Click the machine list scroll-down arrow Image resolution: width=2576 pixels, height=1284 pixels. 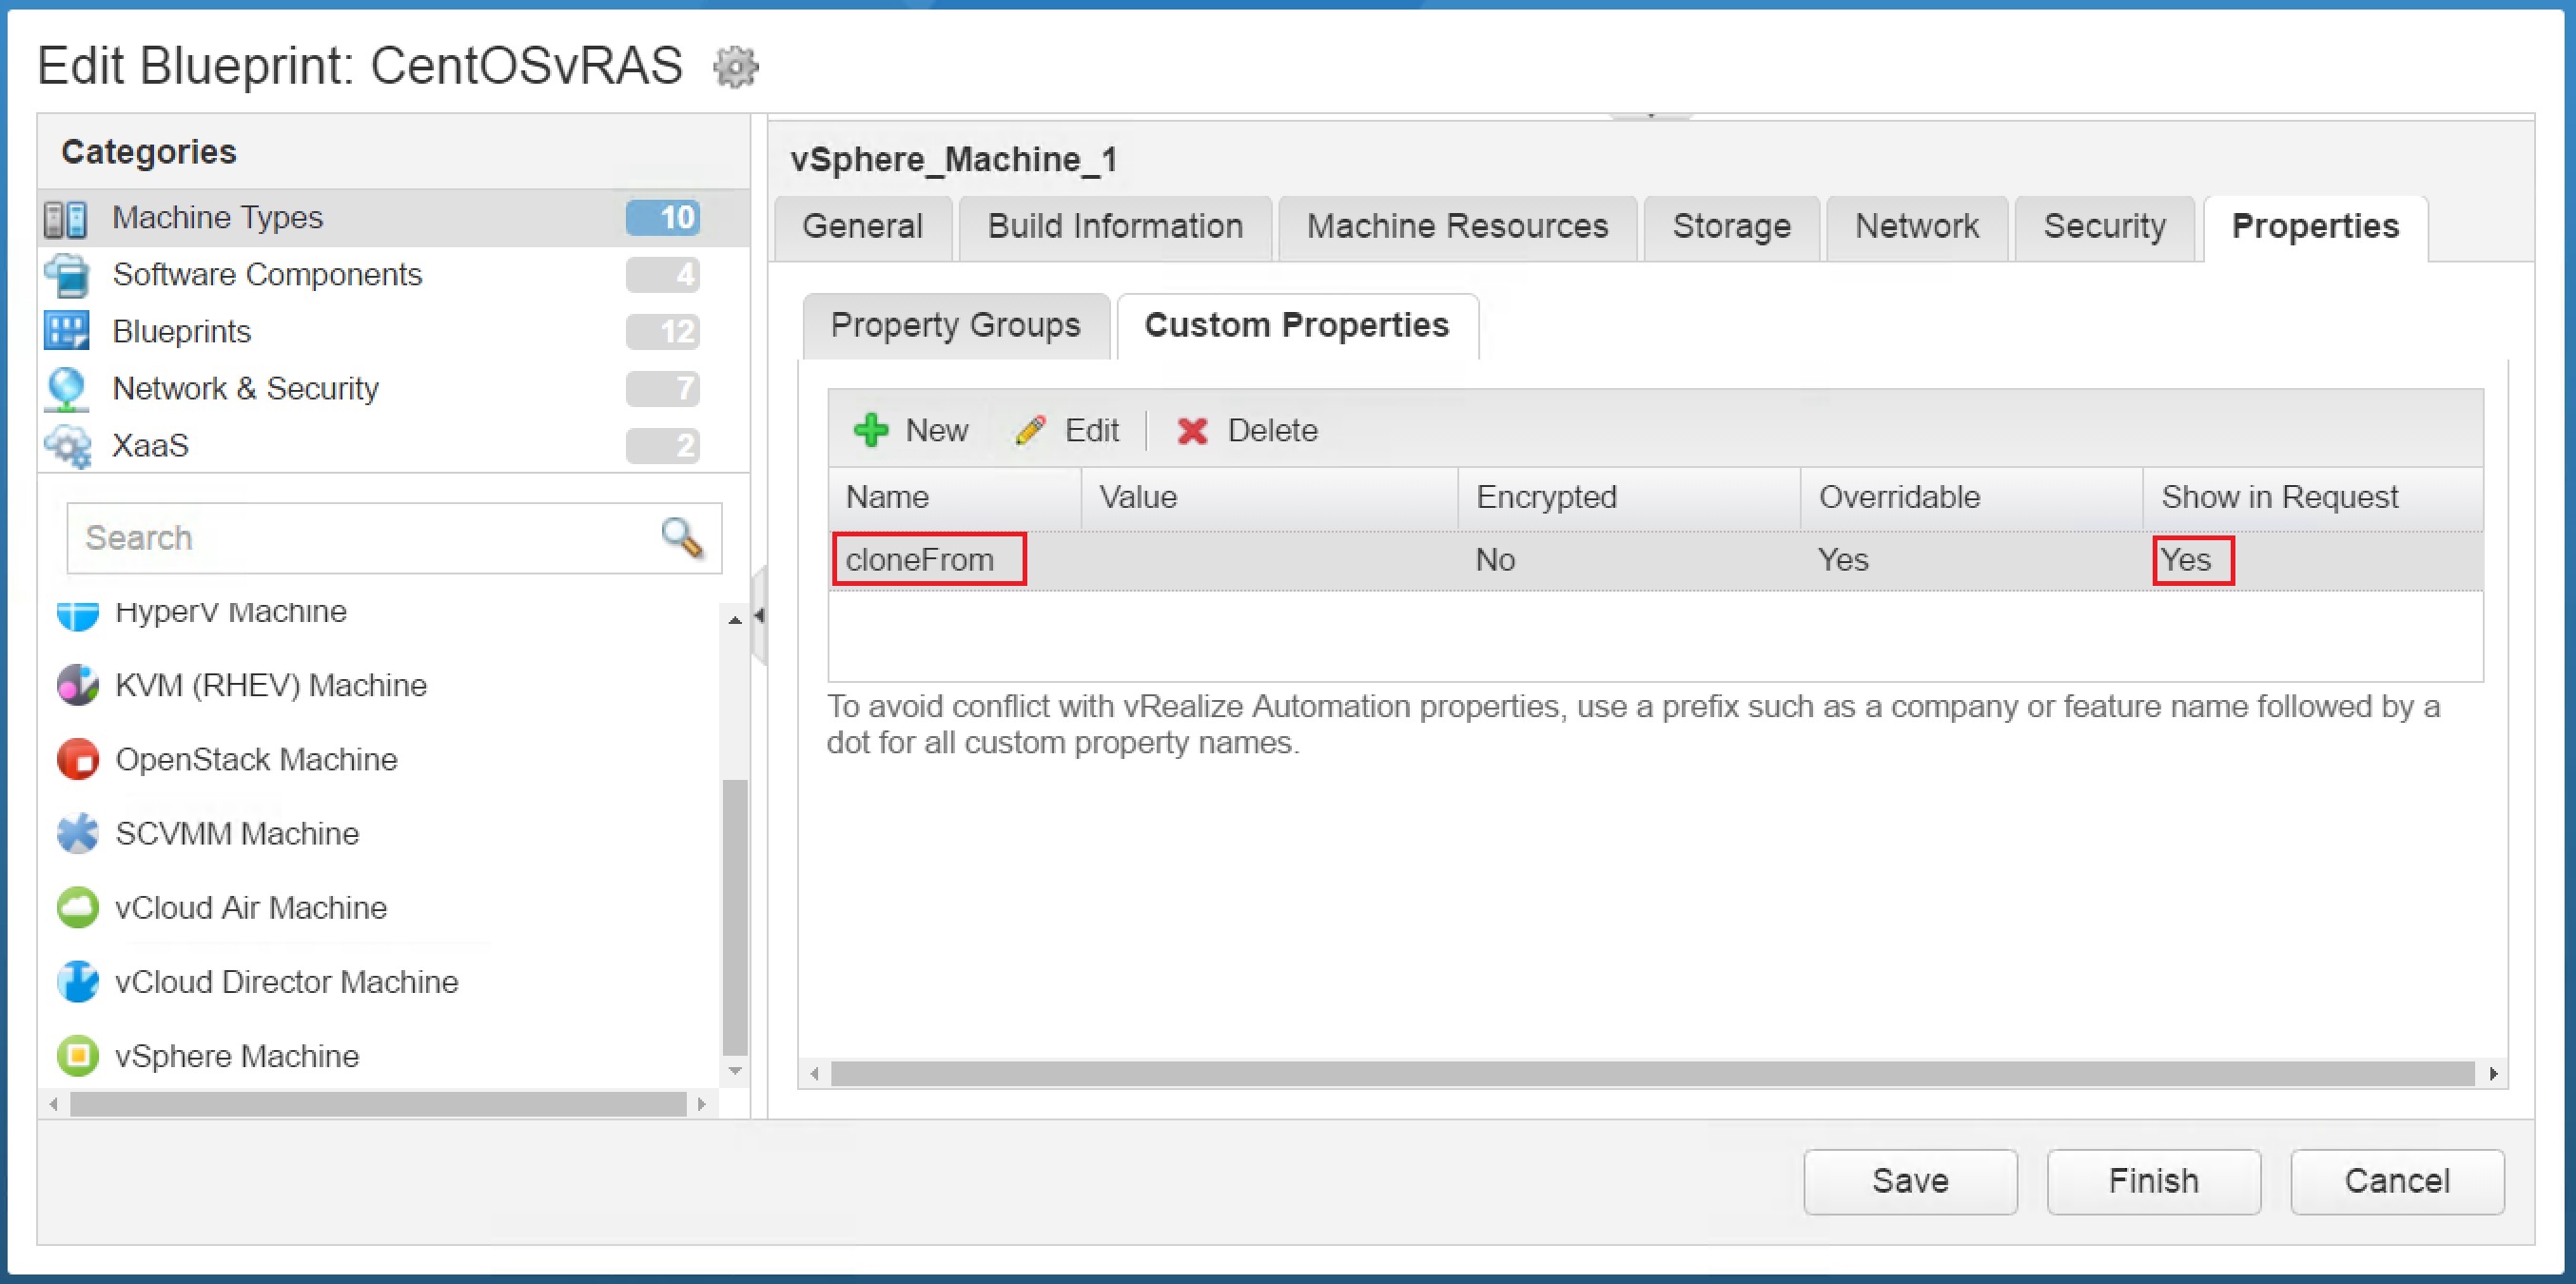click(x=735, y=1071)
